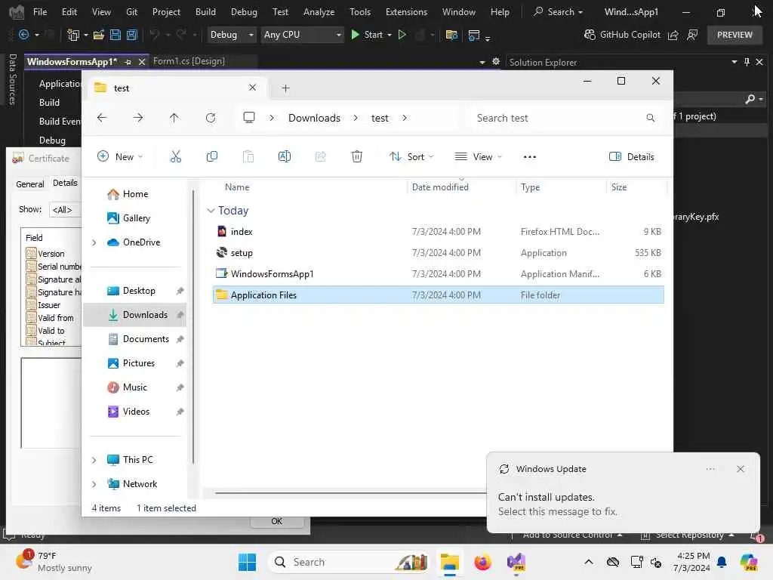Toggle the Details pane in Explorer
The image size is (773, 580).
(631, 157)
